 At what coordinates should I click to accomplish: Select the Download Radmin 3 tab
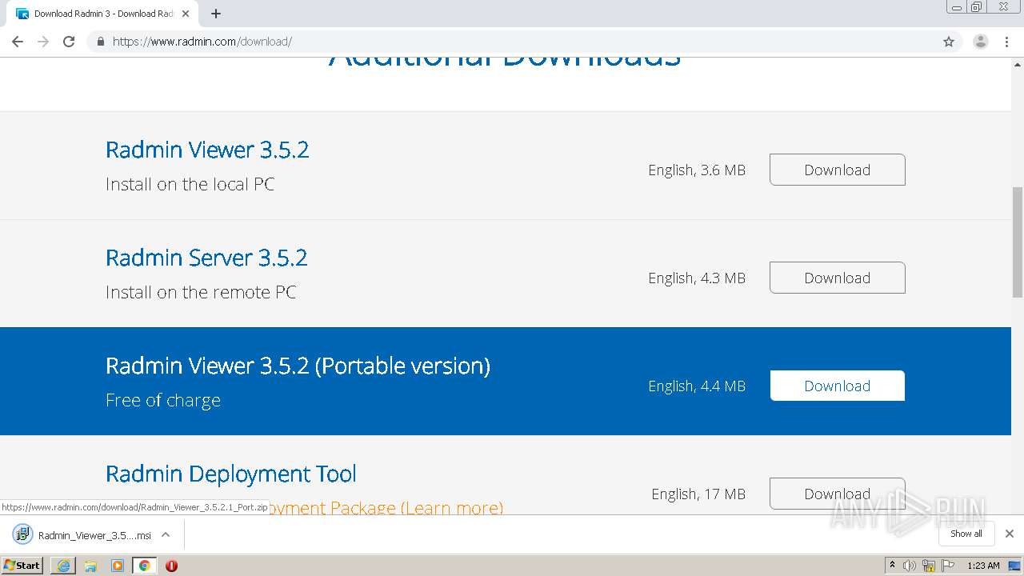(x=104, y=14)
